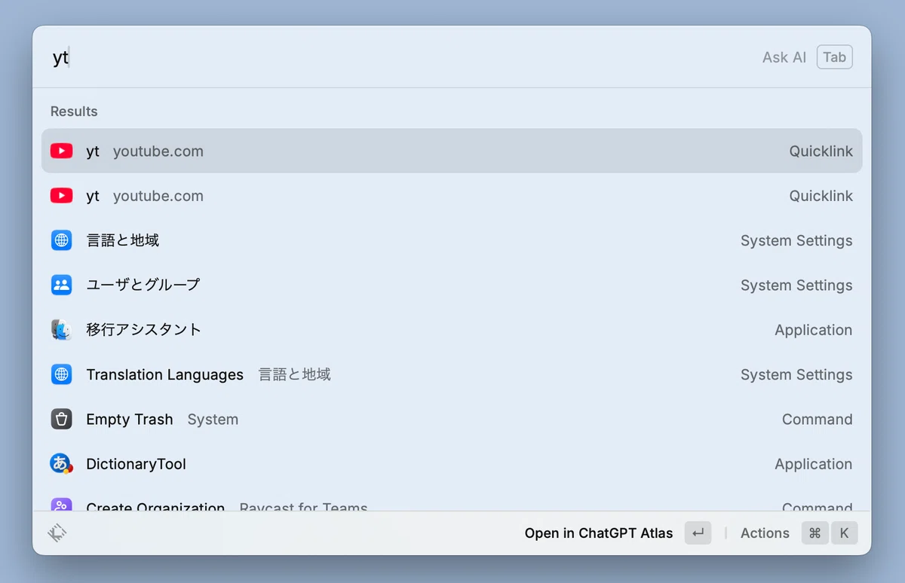This screenshot has width=905, height=583.
Task: Click Command label on Empty Trash row
Action: point(818,420)
